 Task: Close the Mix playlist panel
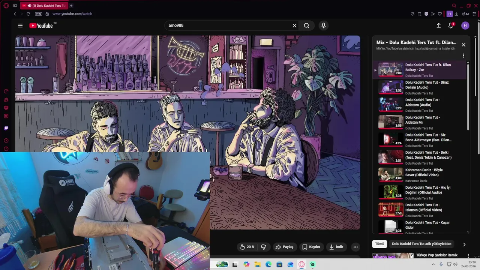(x=463, y=45)
